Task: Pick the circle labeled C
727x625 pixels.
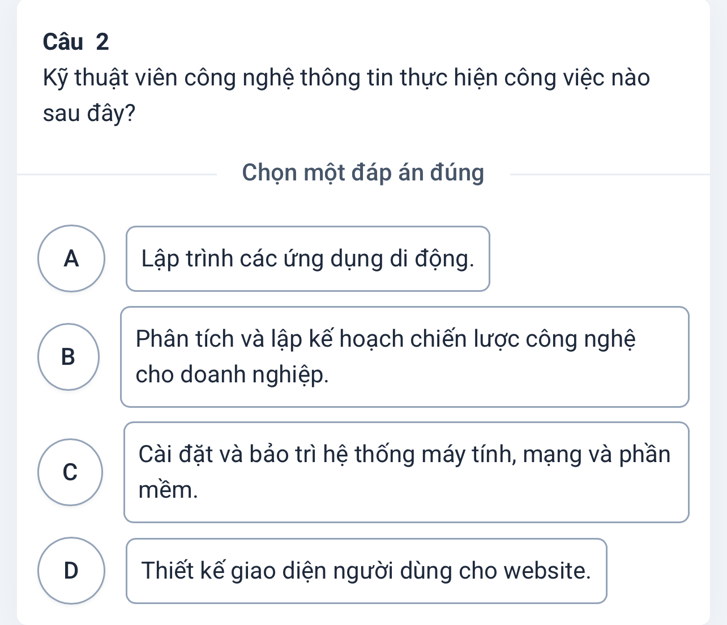Action: coord(70,472)
